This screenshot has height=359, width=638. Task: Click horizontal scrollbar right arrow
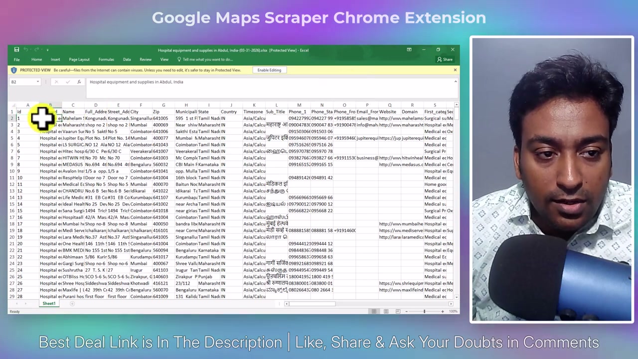click(451, 304)
